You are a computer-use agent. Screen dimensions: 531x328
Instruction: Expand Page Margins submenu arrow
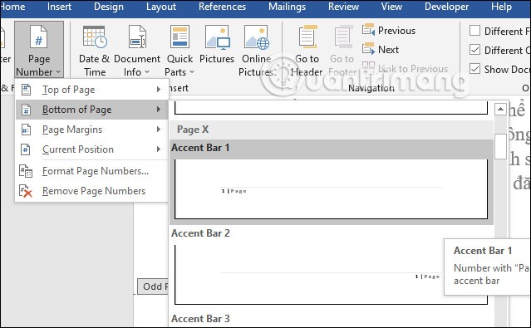(159, 130)
